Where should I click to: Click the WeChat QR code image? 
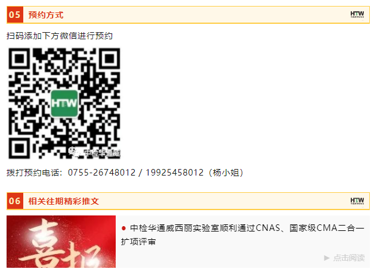click(x=64, y=103)
